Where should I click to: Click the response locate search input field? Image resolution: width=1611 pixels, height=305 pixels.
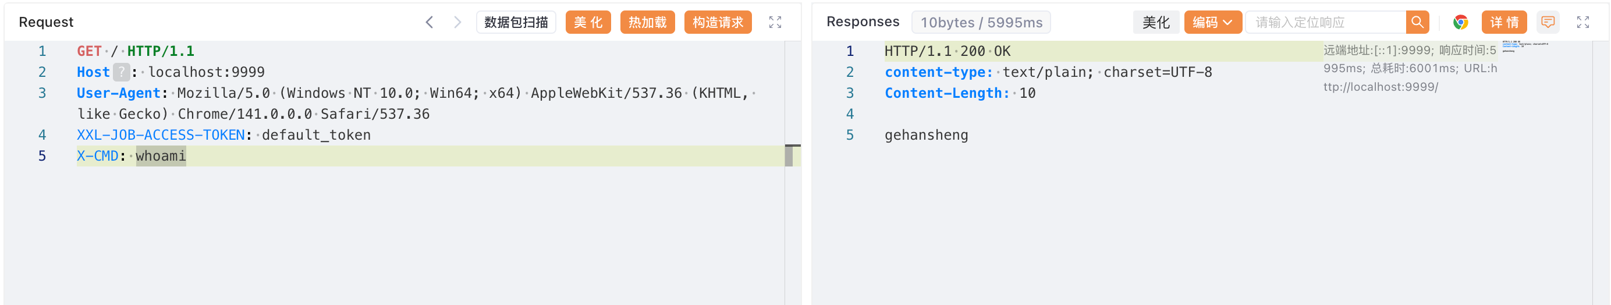pos(1326,23)
